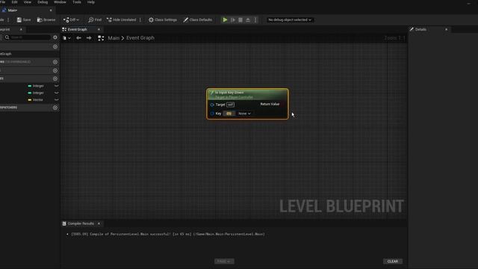Select the Compiler Results tab
The height and width of the screenshot is (269, 478).
pos(81,223)
